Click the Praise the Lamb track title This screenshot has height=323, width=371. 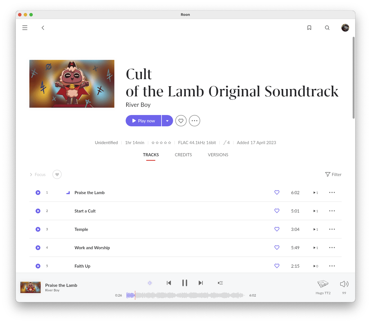coord(90,193)
